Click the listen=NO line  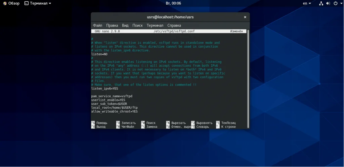pos(99,54)
